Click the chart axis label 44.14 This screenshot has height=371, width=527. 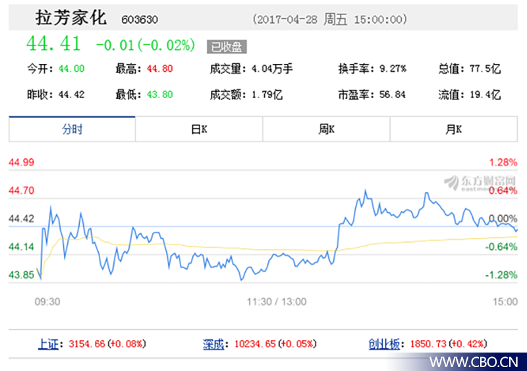tap(22, 247)
